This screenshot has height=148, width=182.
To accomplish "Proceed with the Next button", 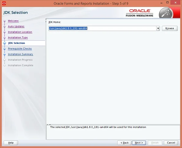I will 139,143.
